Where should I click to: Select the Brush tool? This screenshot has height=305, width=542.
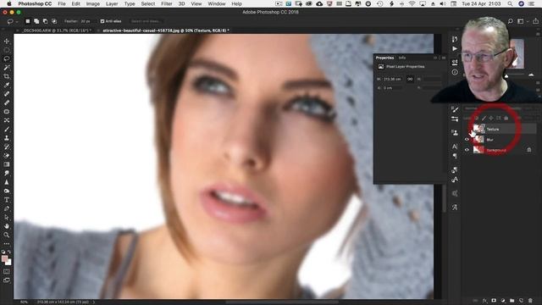[x=7, y=129]
